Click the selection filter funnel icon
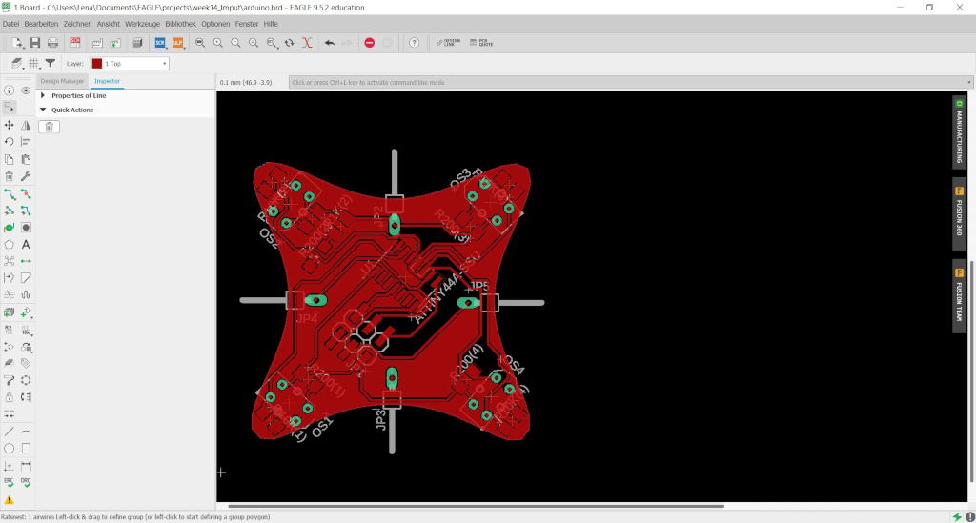 [51, 64]
